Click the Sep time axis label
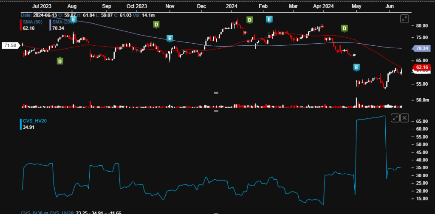 click(106, 6)
